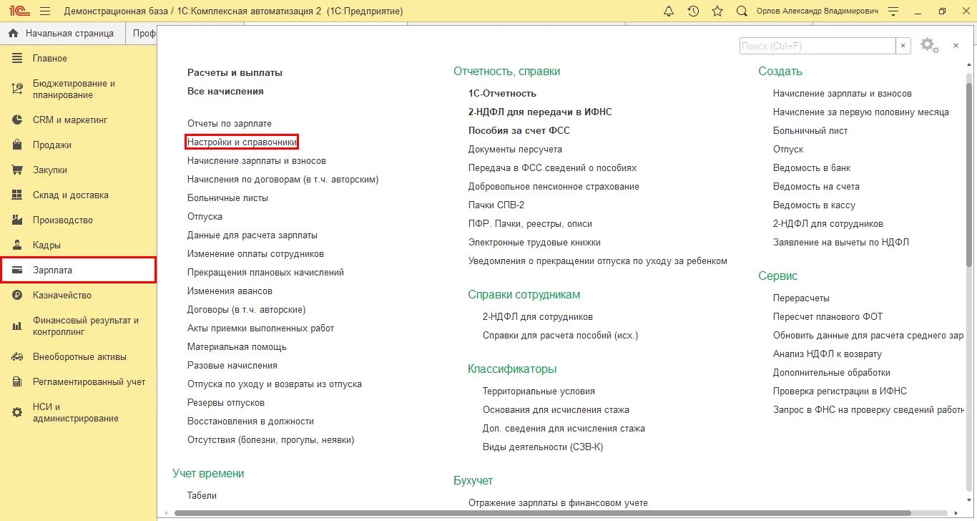Open Пособия за счет ФСС
The height and width of the screenshot is (521, 977).
519,131
